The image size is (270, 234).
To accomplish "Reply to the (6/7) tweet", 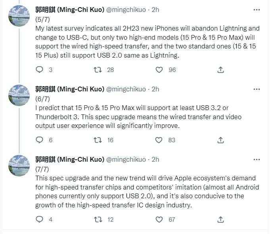I will click(39, 140).
